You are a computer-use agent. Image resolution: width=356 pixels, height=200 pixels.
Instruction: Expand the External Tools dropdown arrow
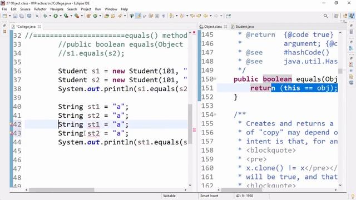[82, 16]
